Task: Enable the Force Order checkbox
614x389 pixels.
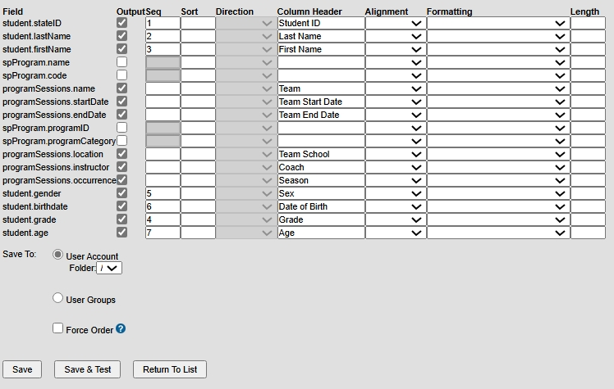Action: (x=58, y=328)
